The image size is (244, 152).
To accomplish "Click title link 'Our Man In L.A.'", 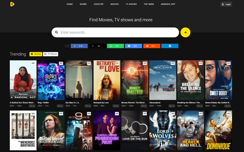I will pyautogui.click(x=72, y=103).
